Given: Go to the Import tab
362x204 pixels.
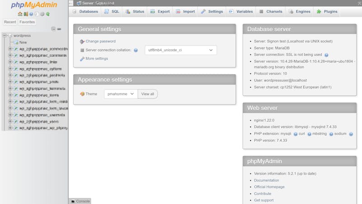Looking at the screenshot, I should click(185, 12).
